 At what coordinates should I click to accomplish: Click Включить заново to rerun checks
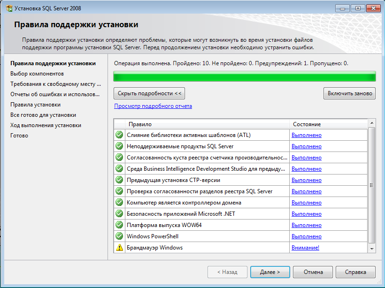tap(350, 93)
